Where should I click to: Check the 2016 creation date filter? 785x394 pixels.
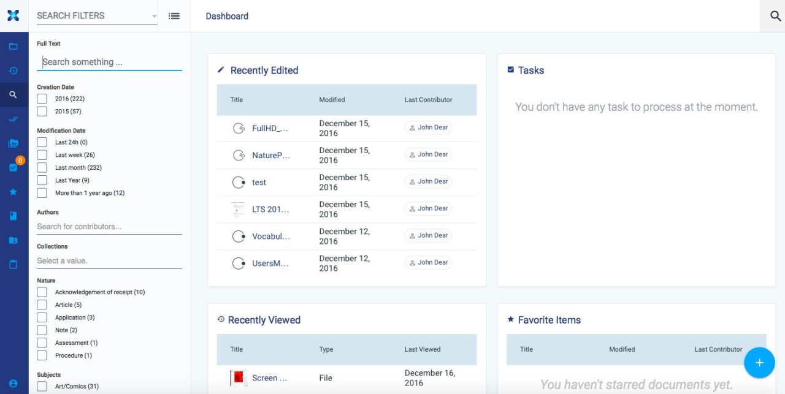coord(42,99)
